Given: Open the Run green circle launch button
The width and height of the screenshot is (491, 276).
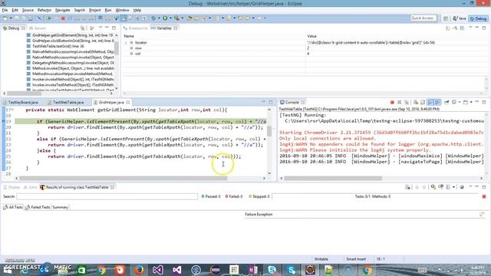Looking at the screenshot, I should (165, 18).
